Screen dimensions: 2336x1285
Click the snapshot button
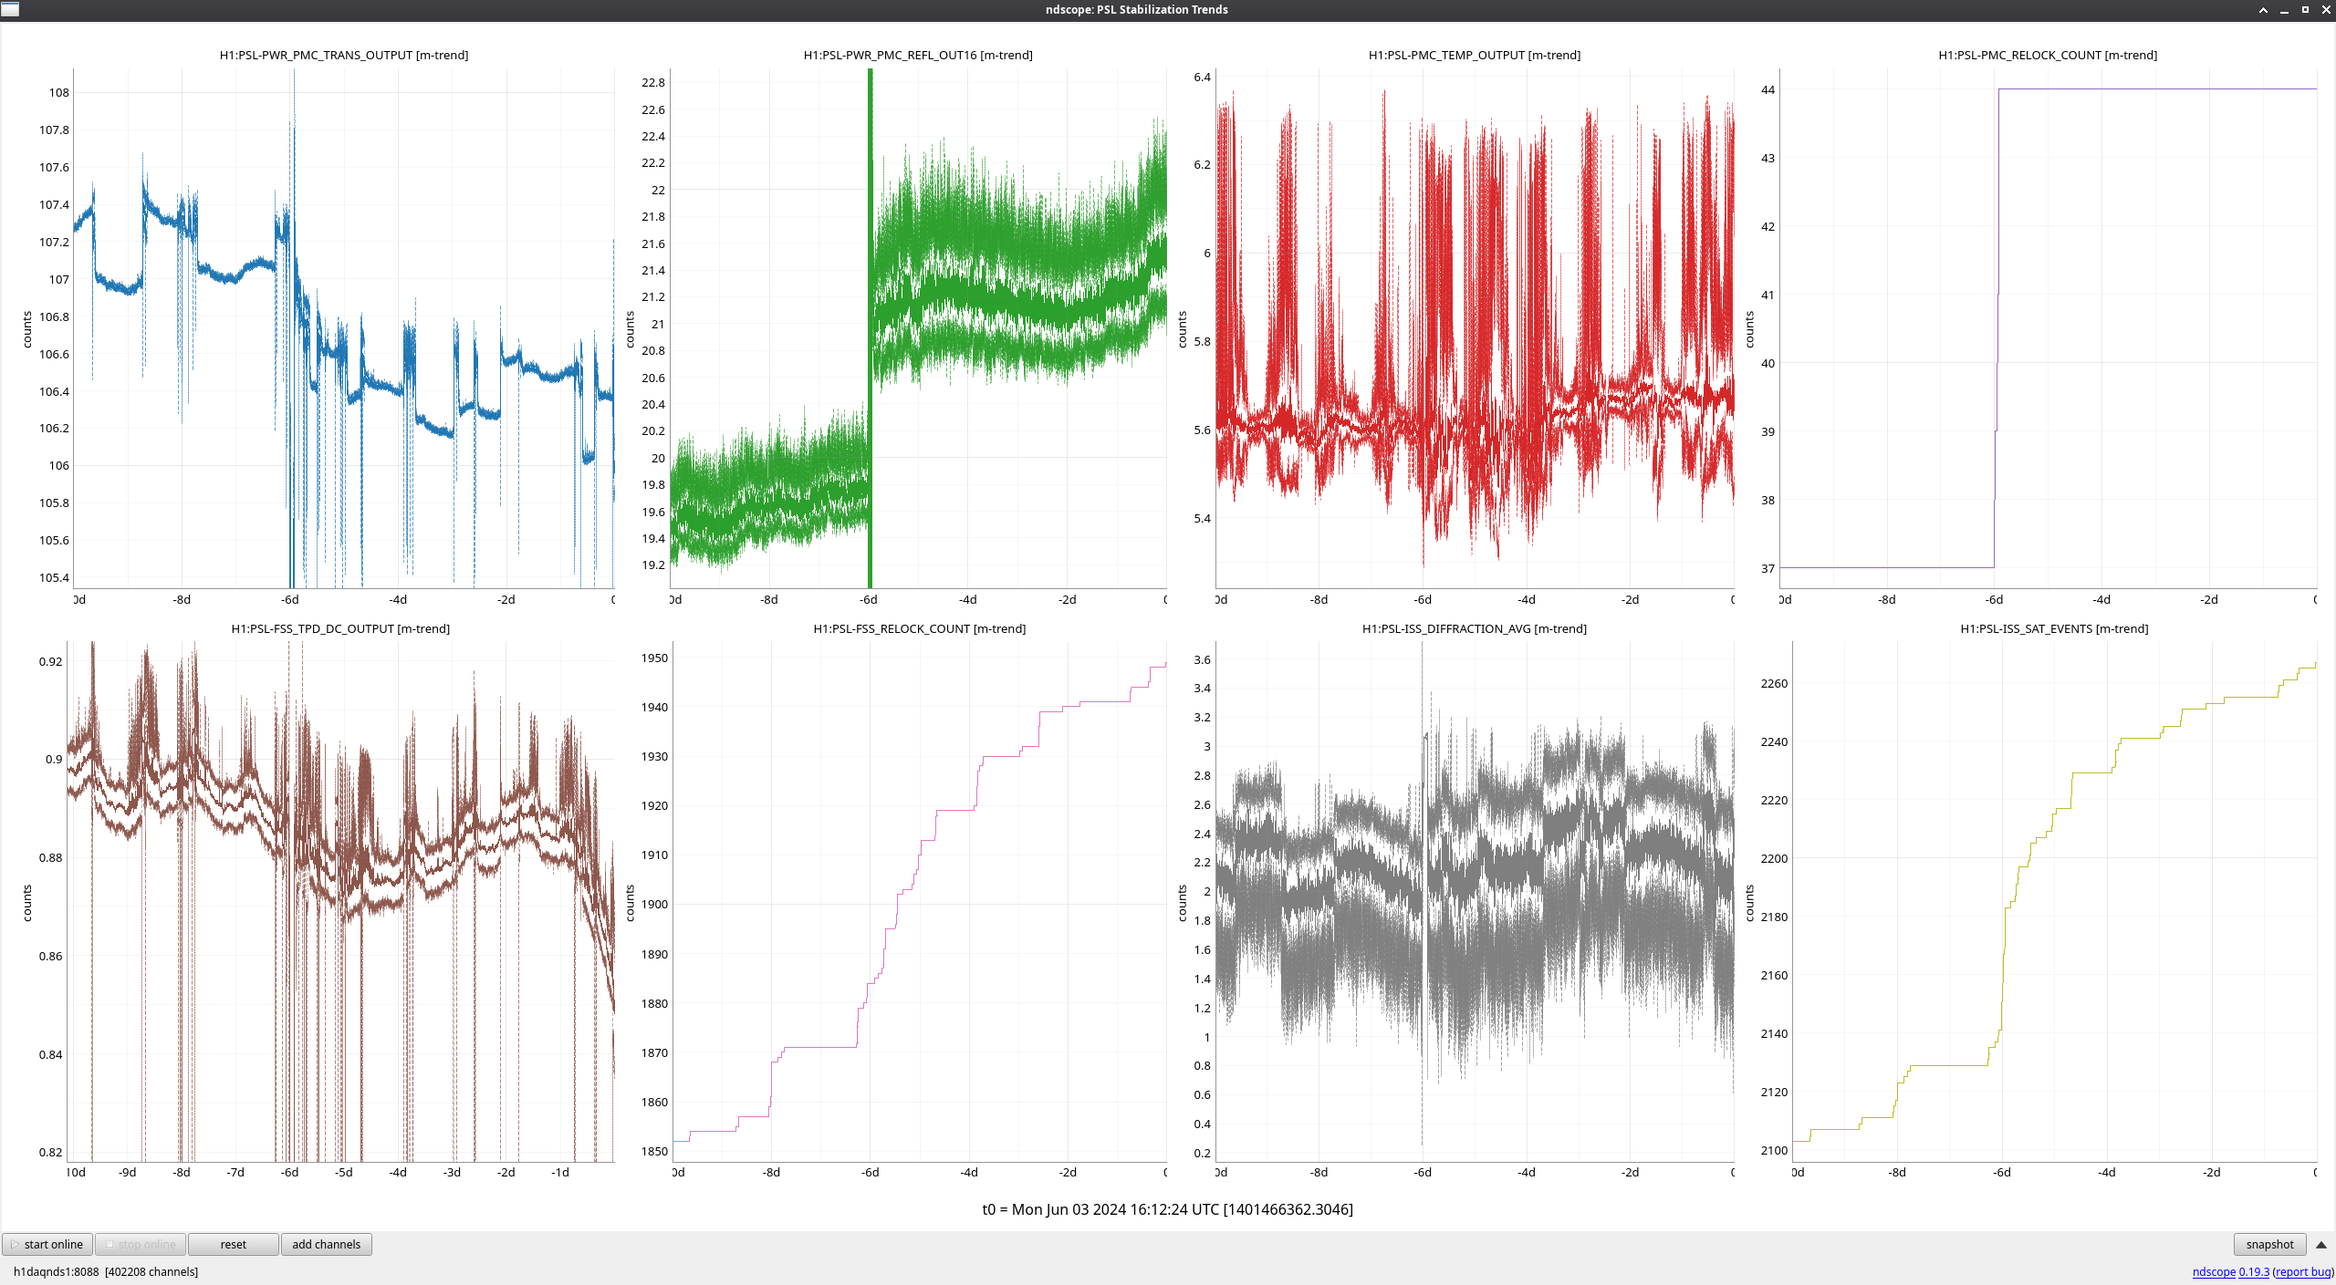pos(2268,1244)
